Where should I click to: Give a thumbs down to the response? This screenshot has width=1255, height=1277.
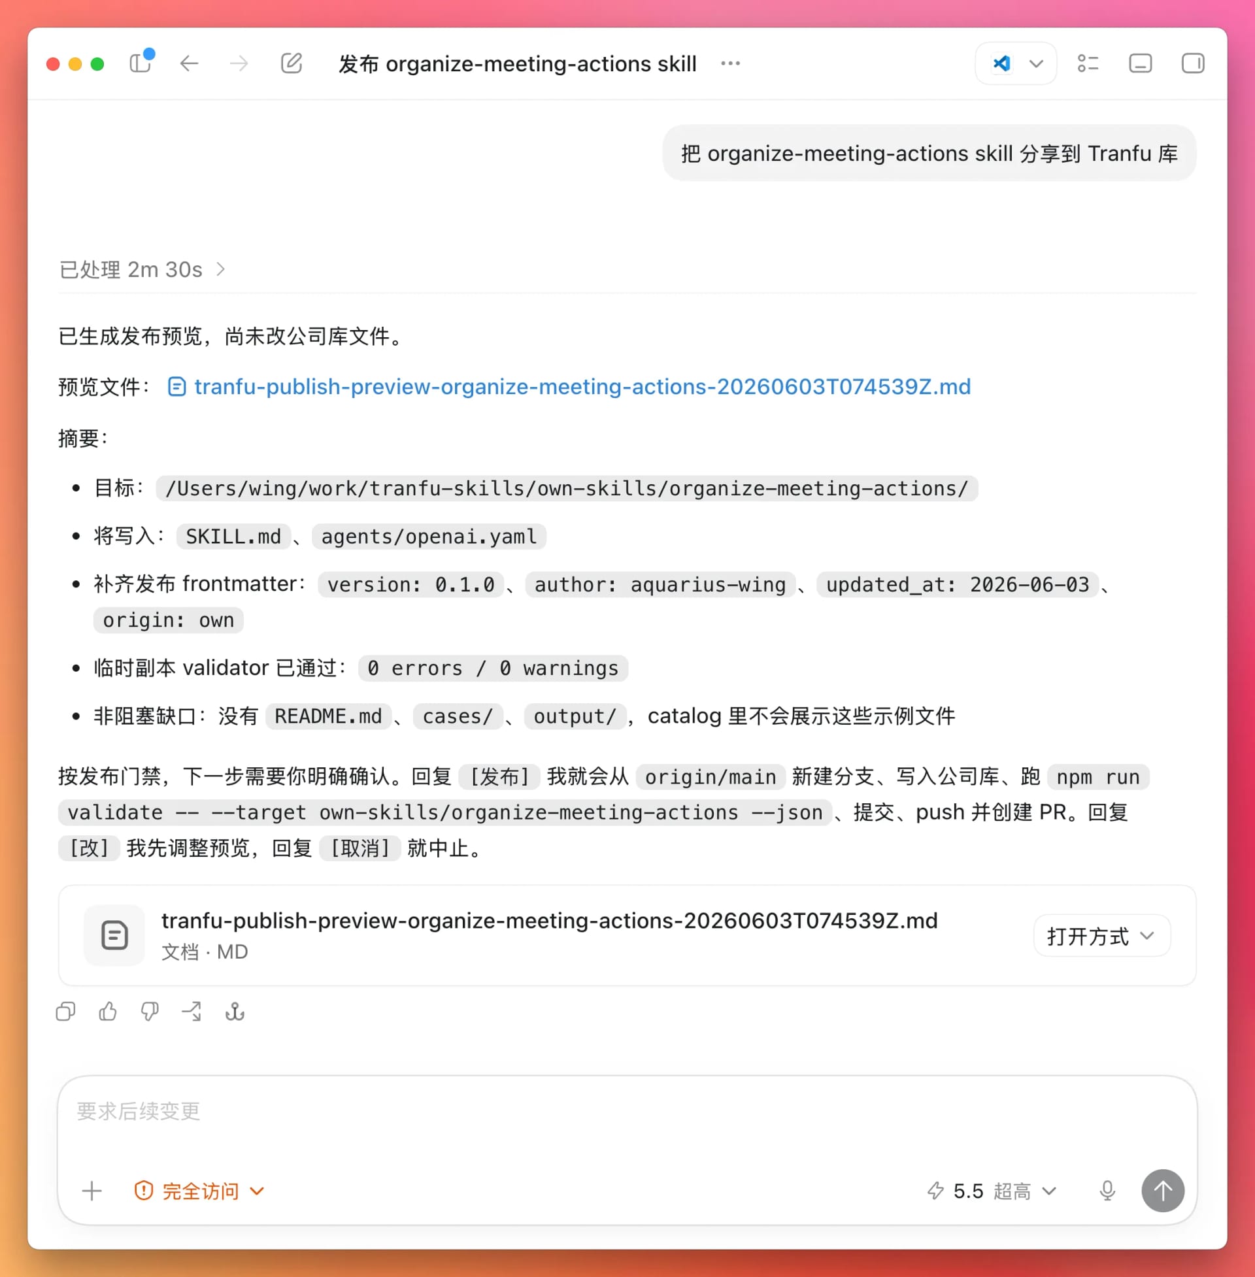pos(150,1012)
